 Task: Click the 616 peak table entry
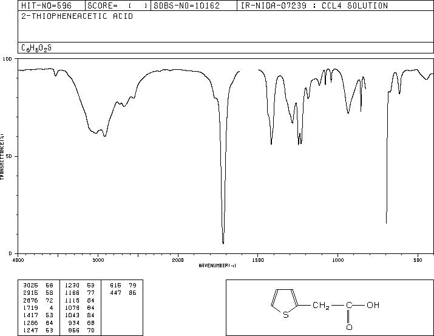(115, 286)
